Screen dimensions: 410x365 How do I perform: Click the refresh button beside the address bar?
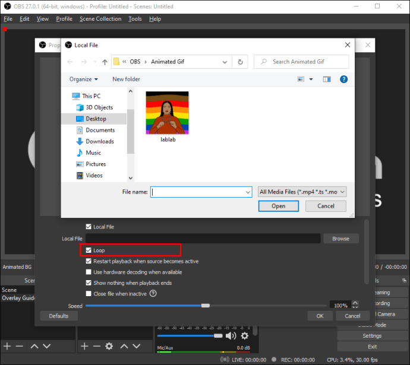tap(240, 62)
